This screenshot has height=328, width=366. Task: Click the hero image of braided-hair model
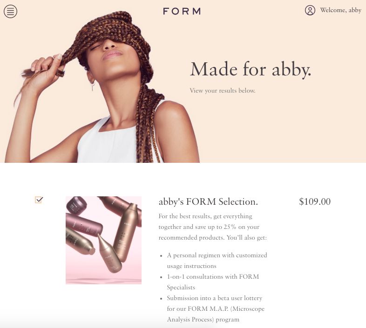(x=102, y=87)
